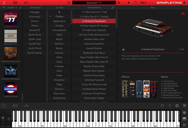Choose the Synth Pad category
The image size is (188, 128).
pos(35,44)
